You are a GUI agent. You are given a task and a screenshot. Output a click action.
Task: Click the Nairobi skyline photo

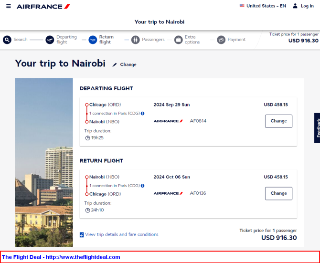(x=44, y=162)
